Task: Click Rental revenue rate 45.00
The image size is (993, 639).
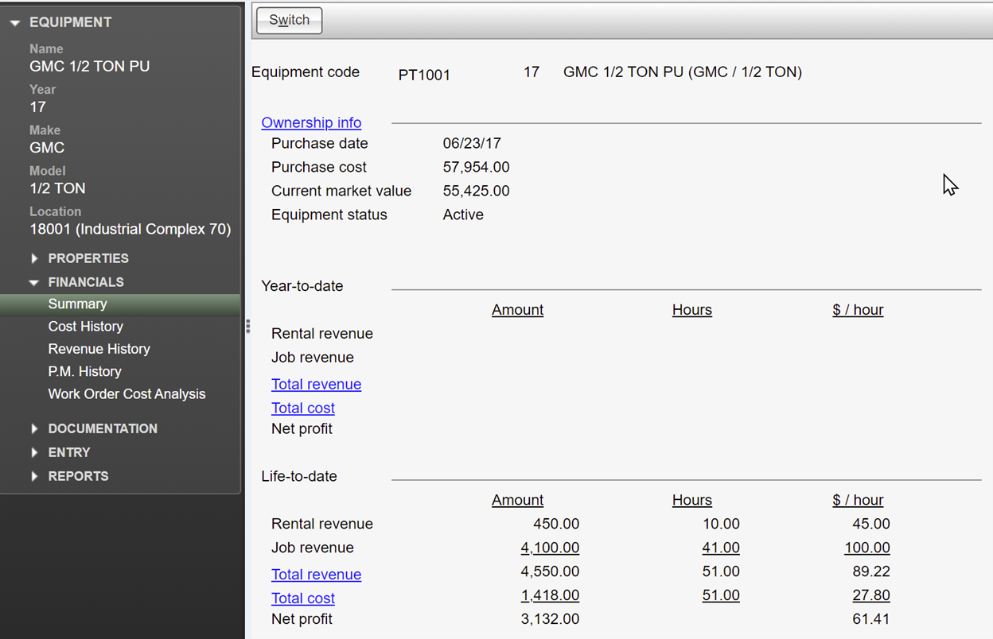Action: tap(871, 524)
